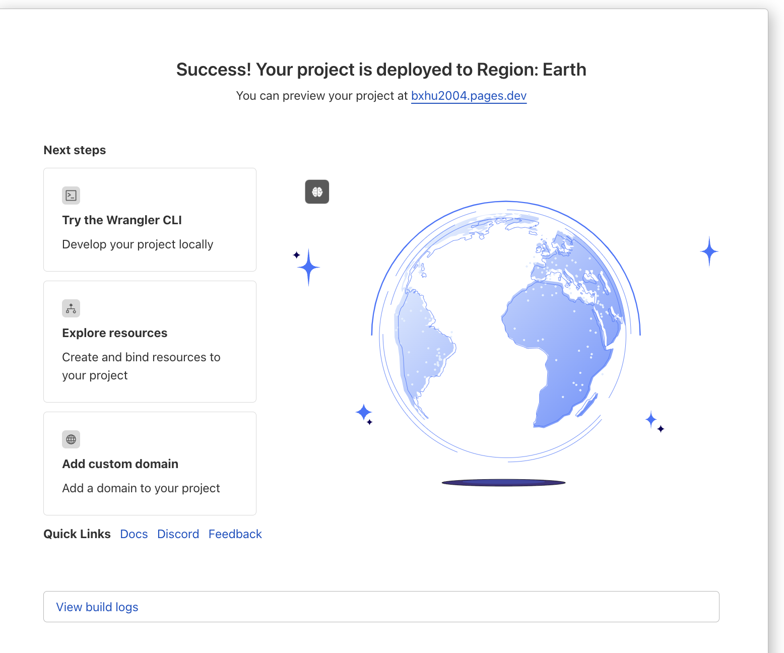The height and width of the screenshot is (653, 784).
Task: Select the Explore resources card title
Action: (x=115, y=333)
